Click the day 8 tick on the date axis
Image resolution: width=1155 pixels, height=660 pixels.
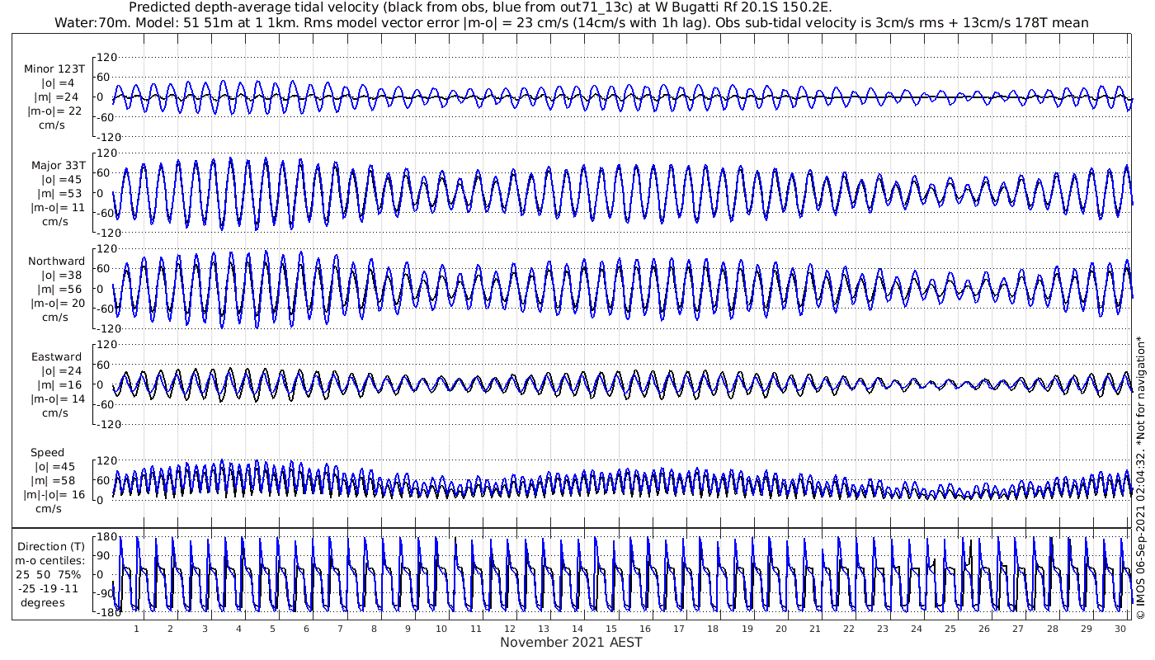374,629
